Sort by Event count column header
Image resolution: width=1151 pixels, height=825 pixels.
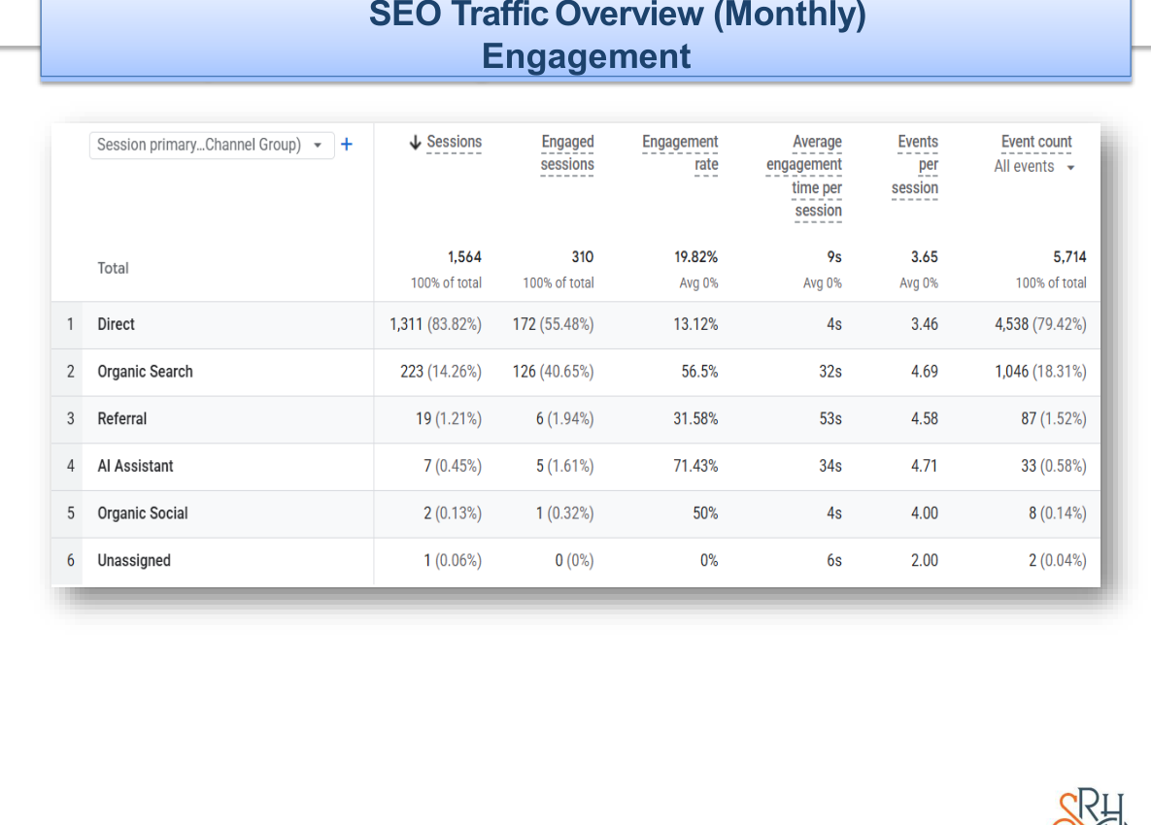pyautogui.click(x=1035, y=142)
